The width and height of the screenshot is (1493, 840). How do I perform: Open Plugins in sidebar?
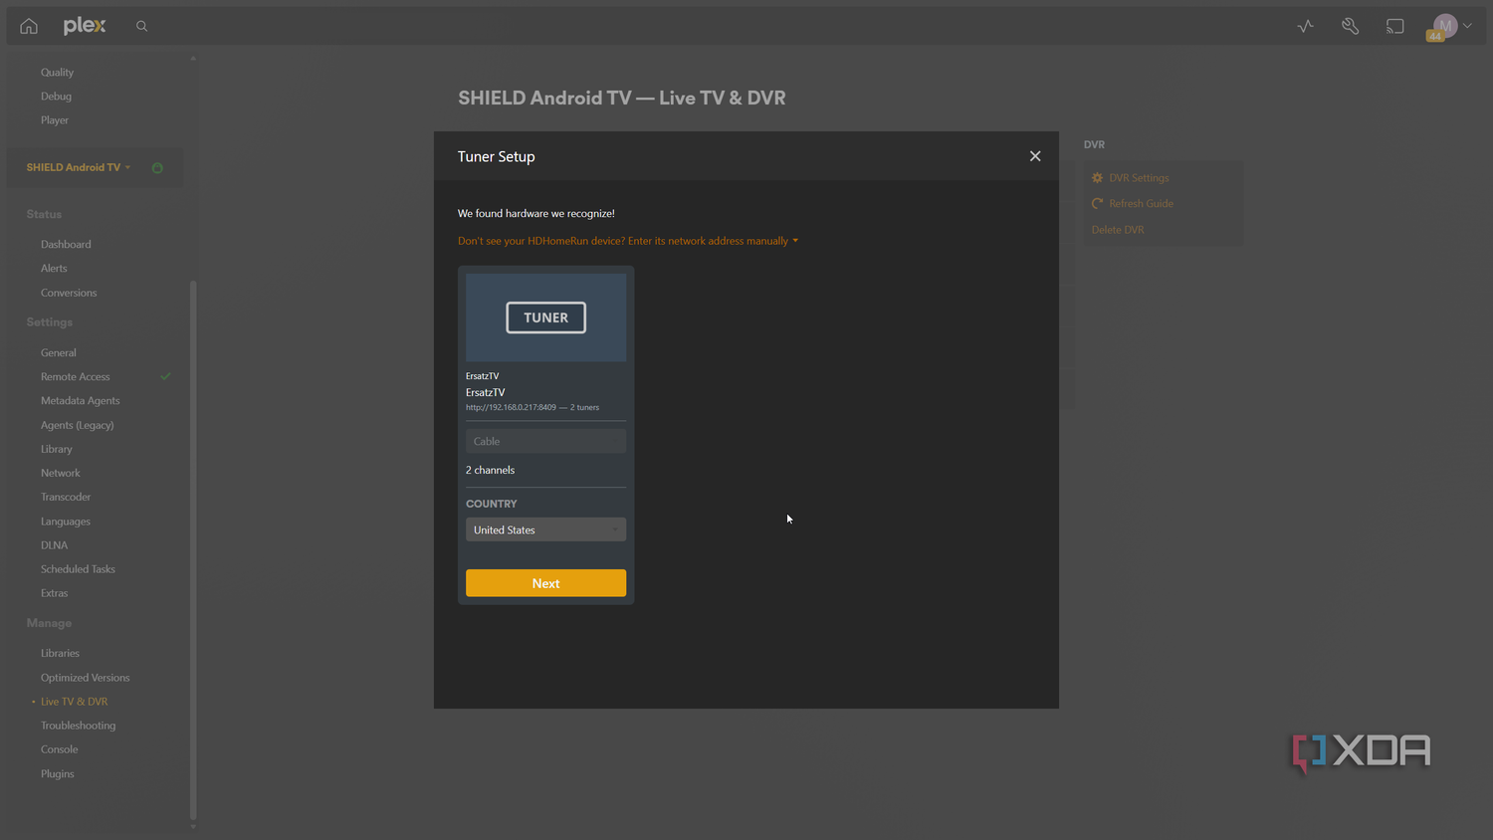(58, 773)
